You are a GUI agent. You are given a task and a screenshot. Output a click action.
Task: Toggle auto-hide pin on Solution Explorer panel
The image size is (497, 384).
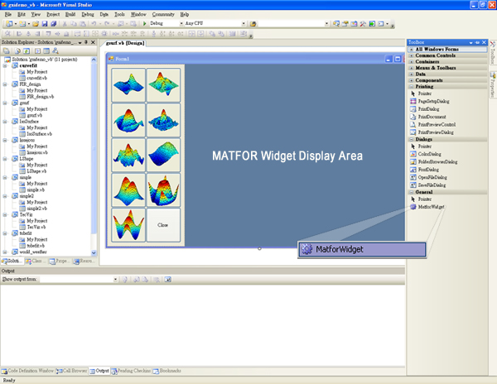(86, 42)
